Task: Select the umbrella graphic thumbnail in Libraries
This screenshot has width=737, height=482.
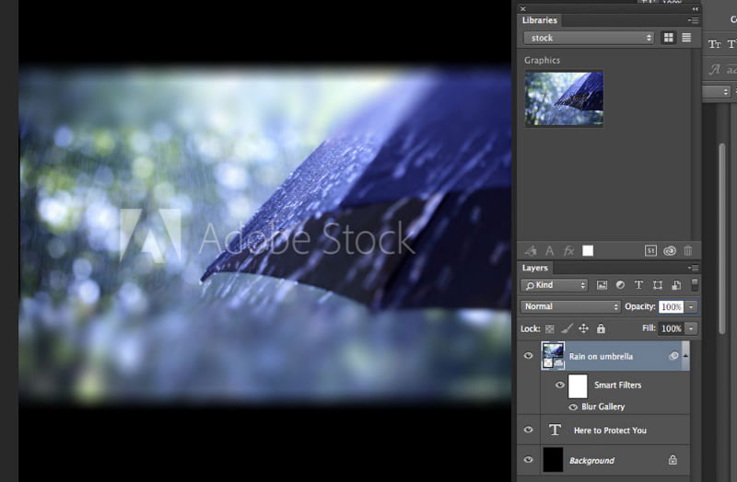Action: click(564, 98)
